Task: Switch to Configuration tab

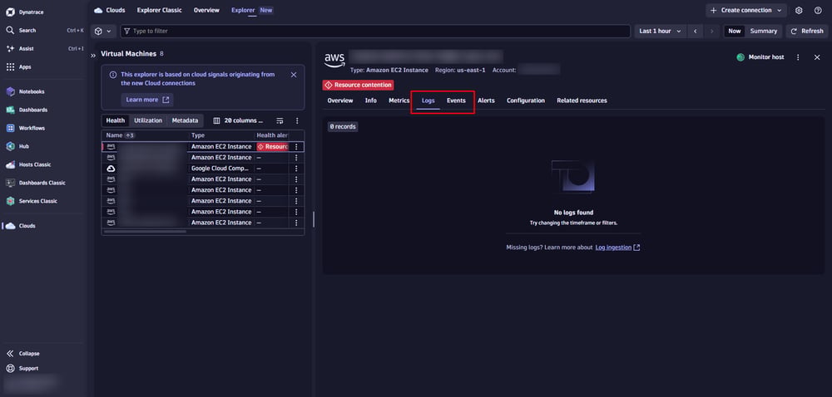Action: coord(525,100)
